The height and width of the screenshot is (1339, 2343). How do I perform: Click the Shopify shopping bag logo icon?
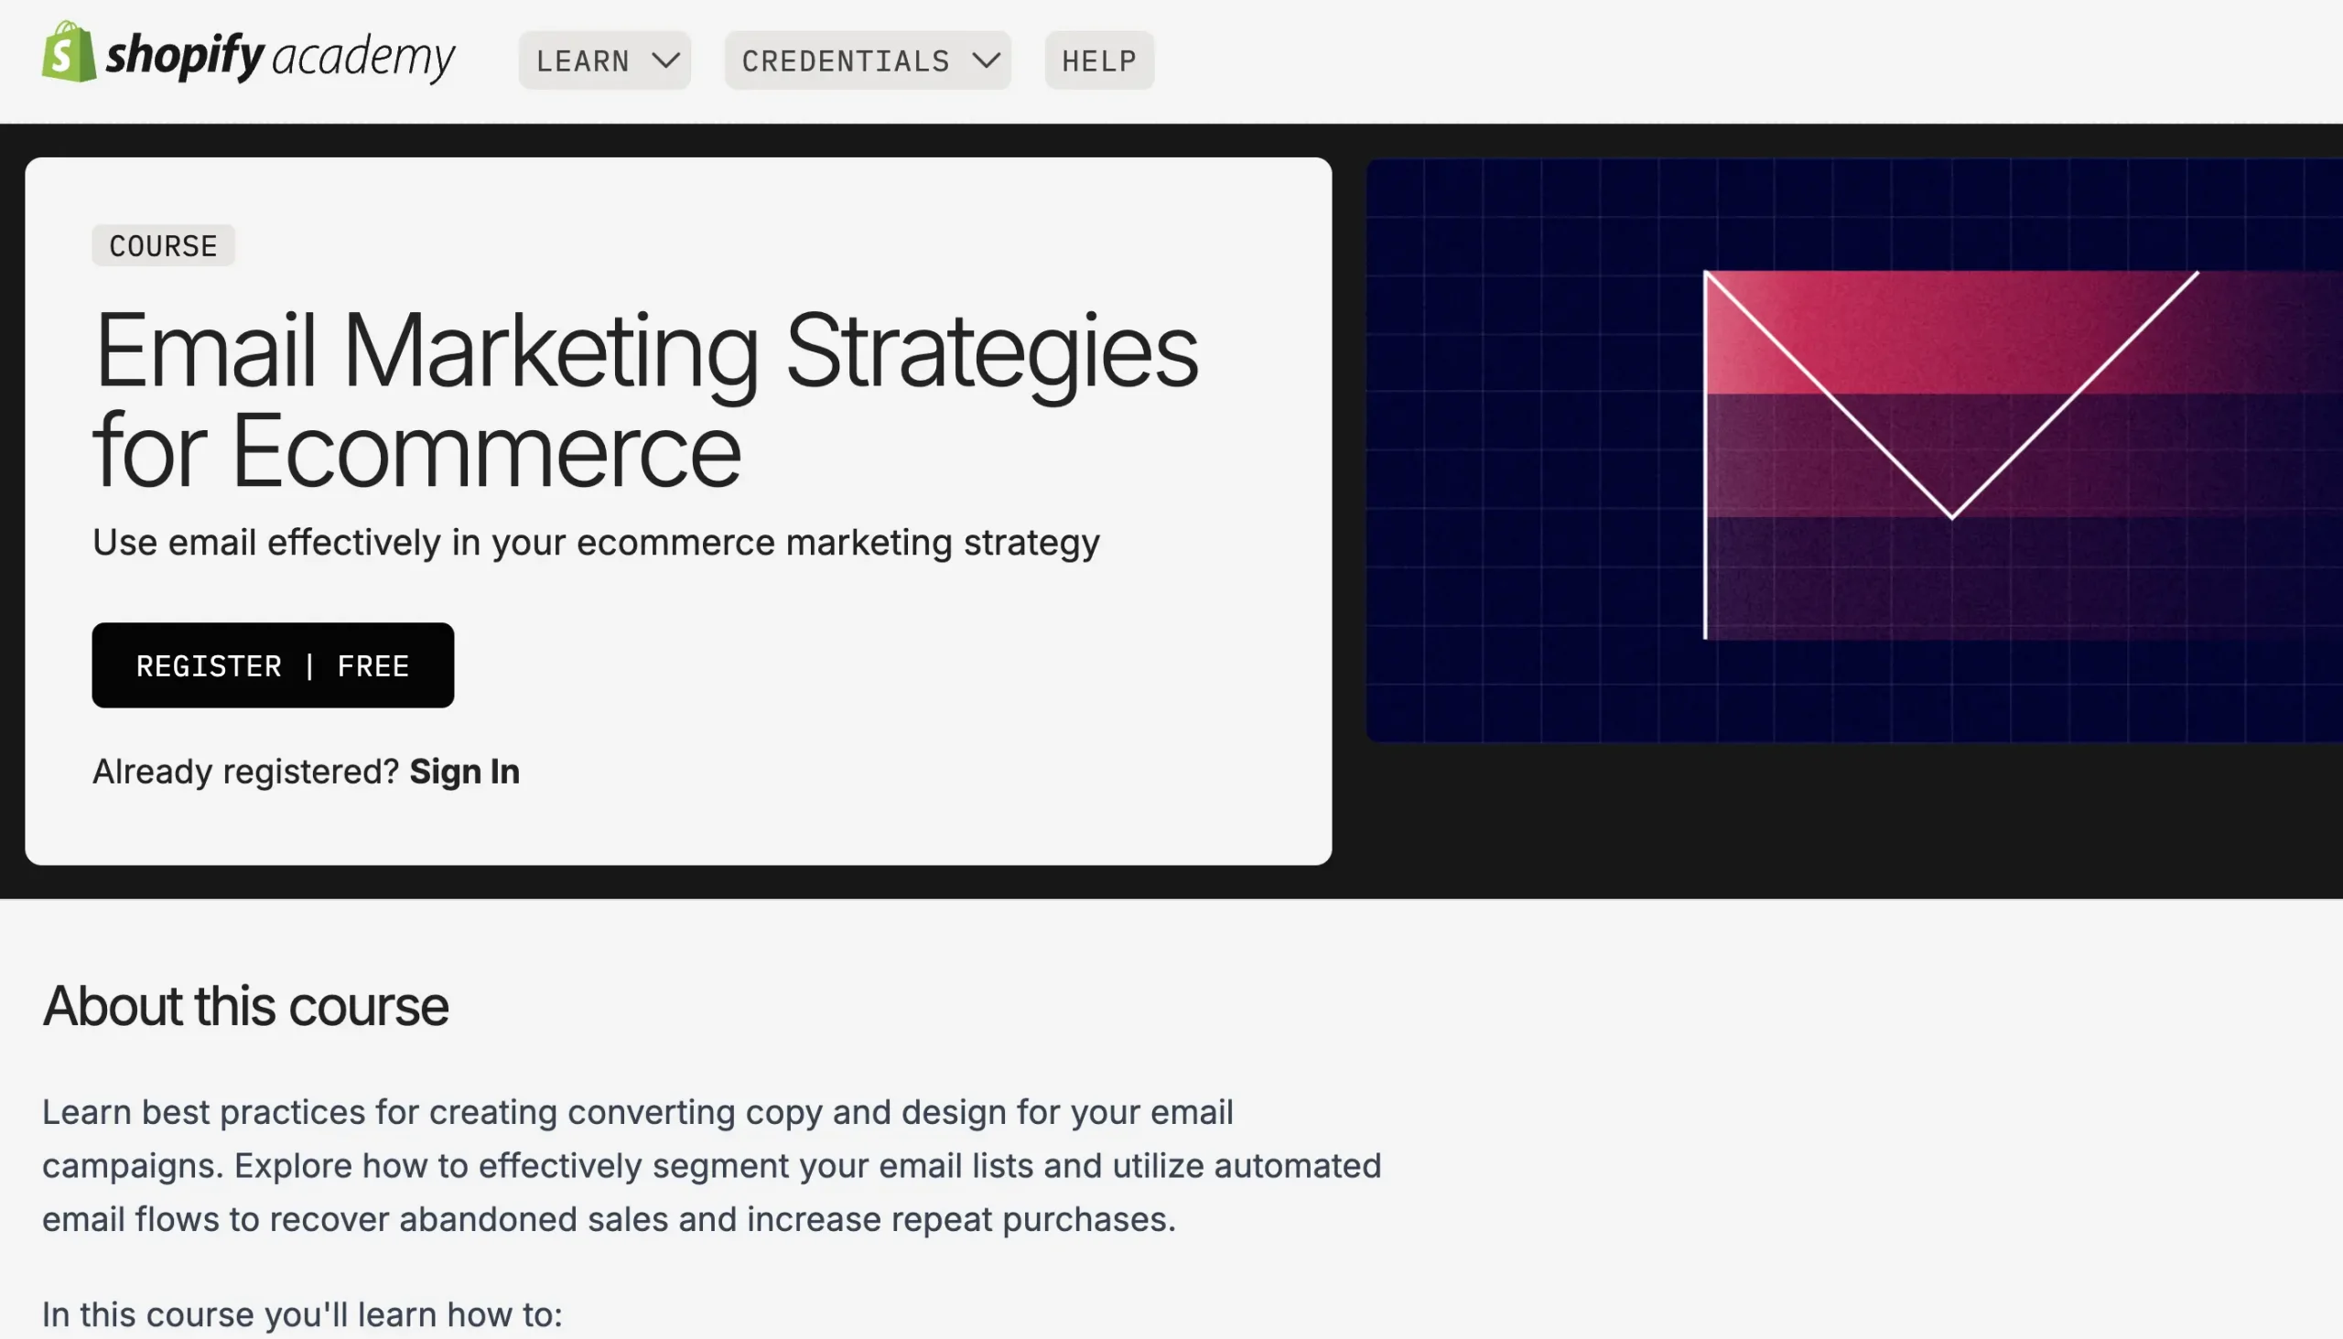pos(68,53)
